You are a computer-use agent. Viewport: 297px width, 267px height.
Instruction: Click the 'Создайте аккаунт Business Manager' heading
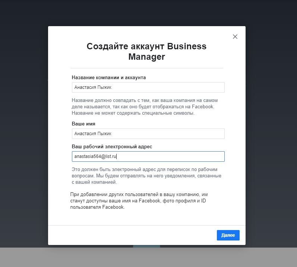point(146,52)
